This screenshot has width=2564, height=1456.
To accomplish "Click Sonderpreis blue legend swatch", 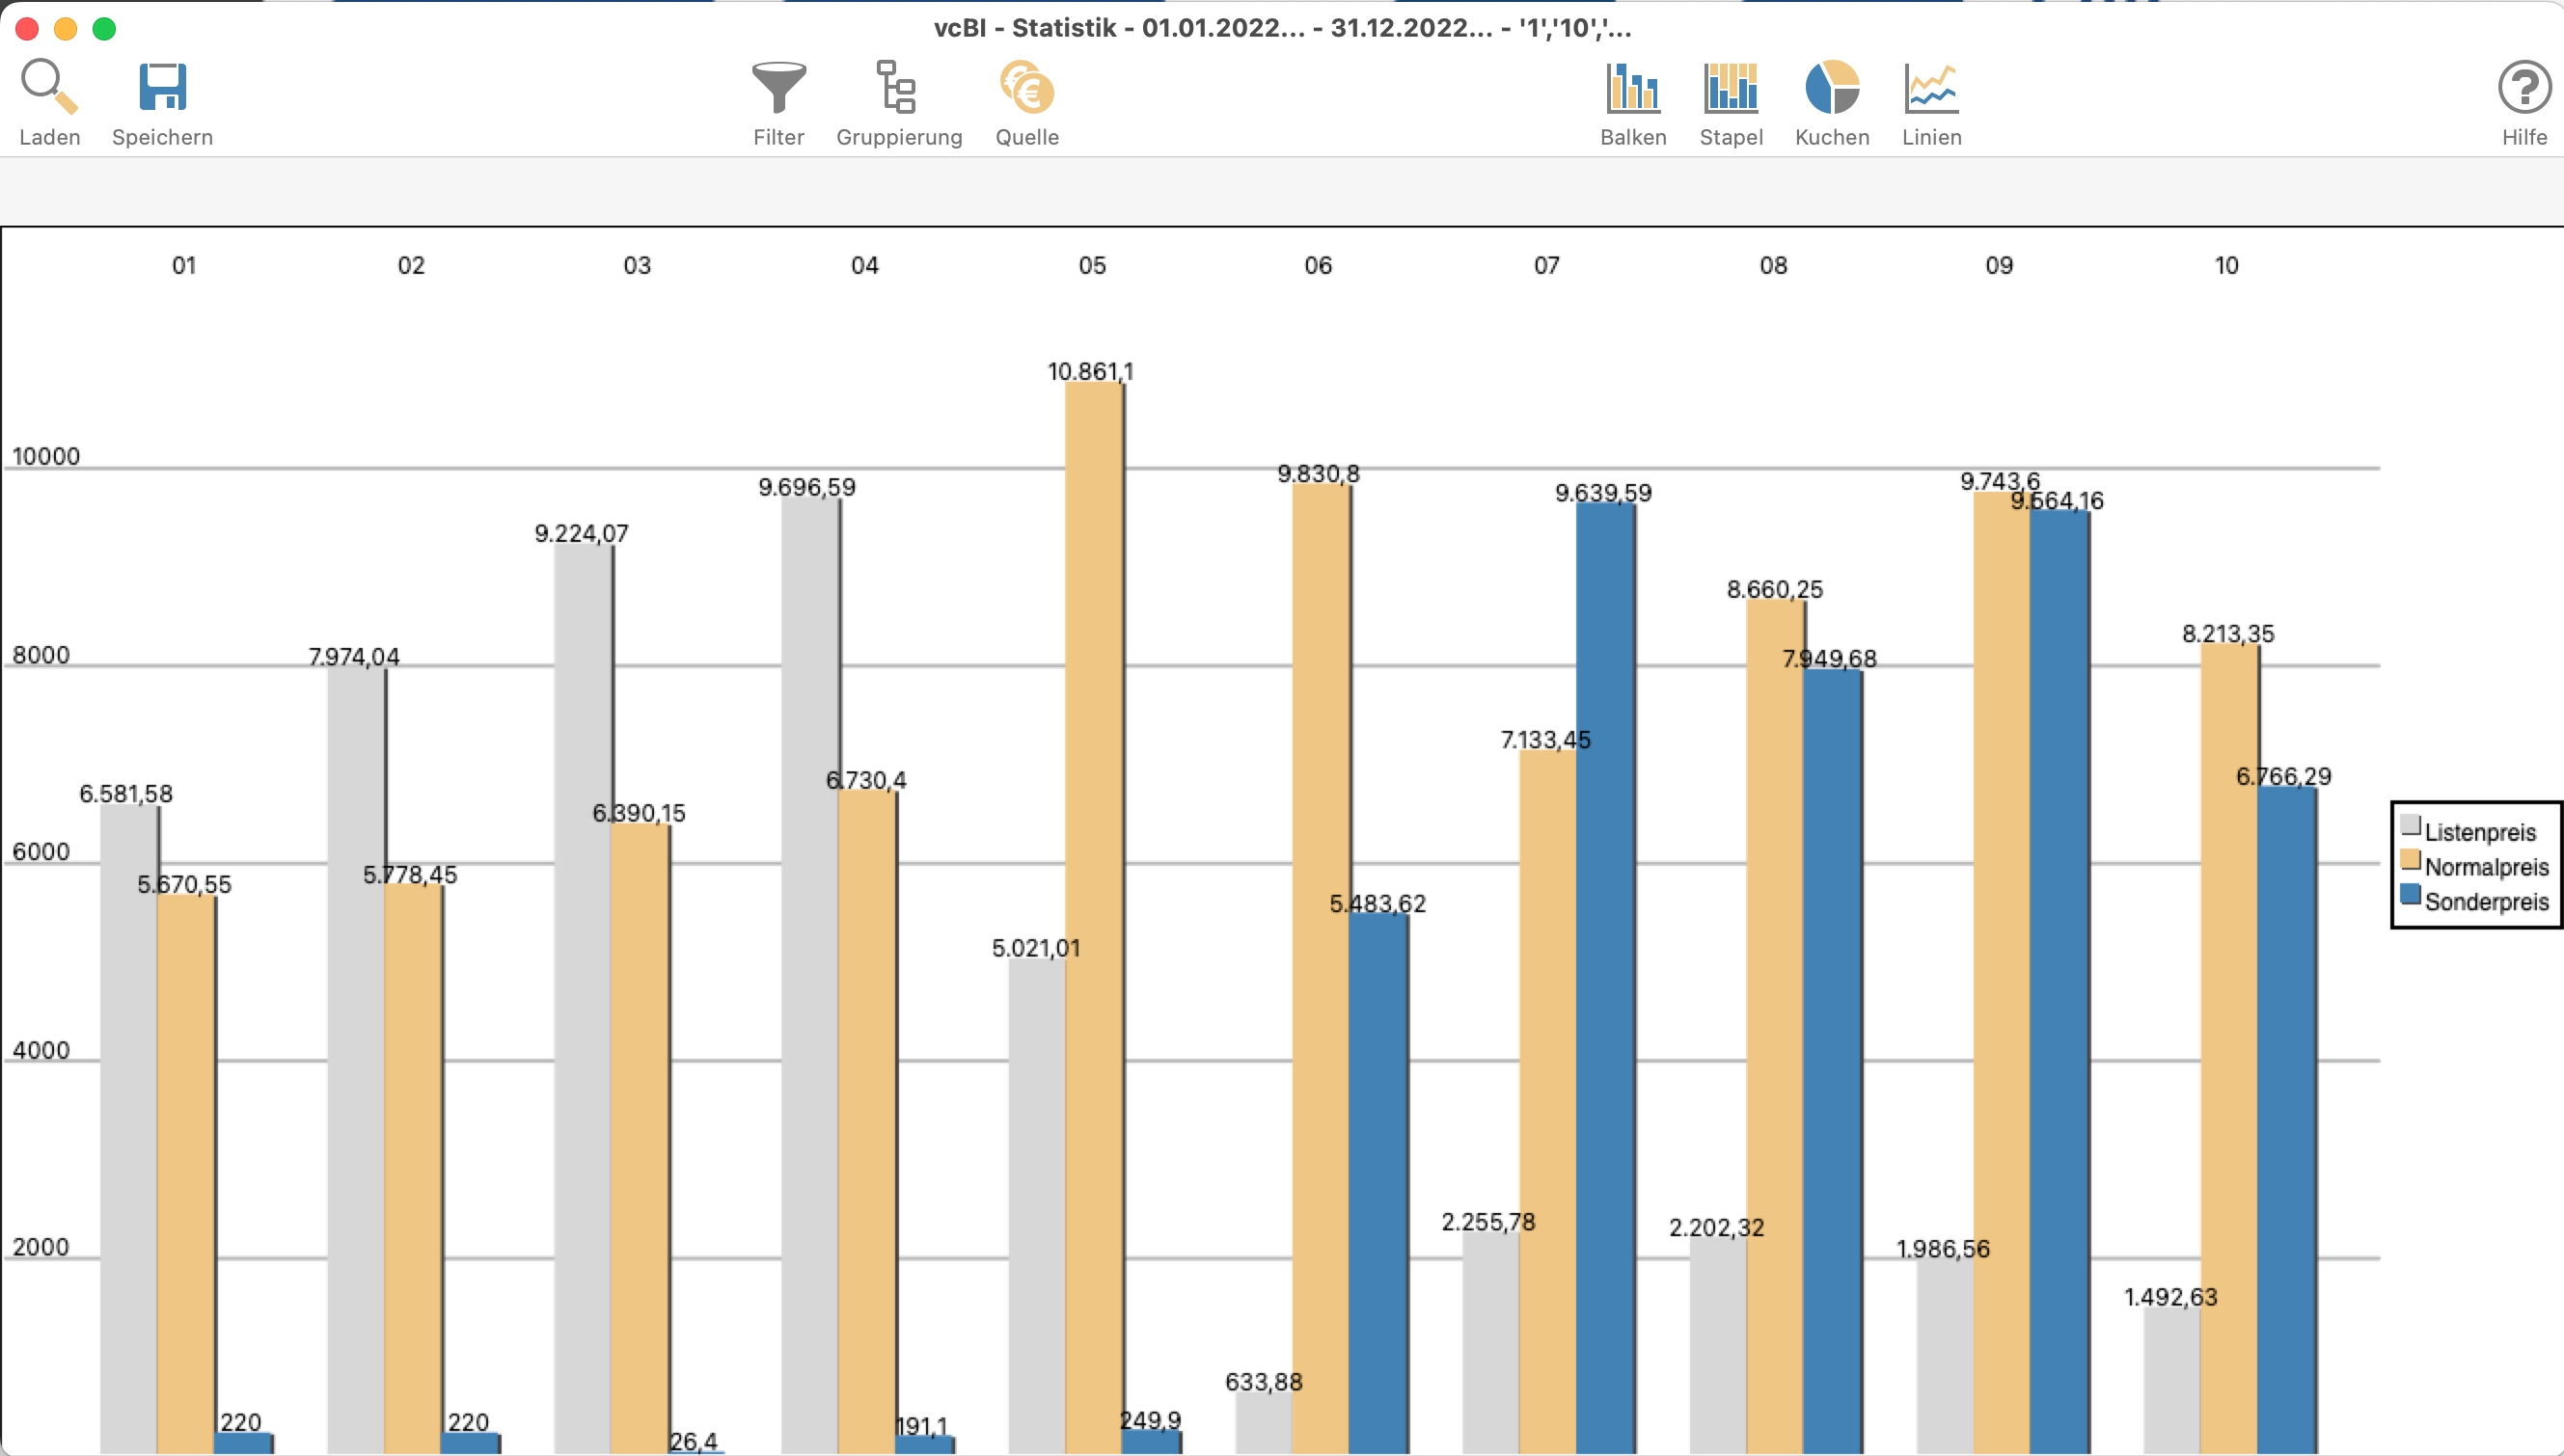I will [2410, 895].
